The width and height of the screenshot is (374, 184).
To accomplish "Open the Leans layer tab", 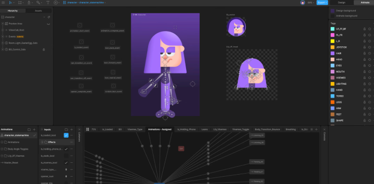I will point(204,129).
